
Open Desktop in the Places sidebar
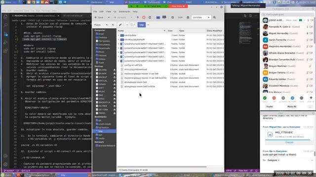pyautogui.click(x=103, y=37)
